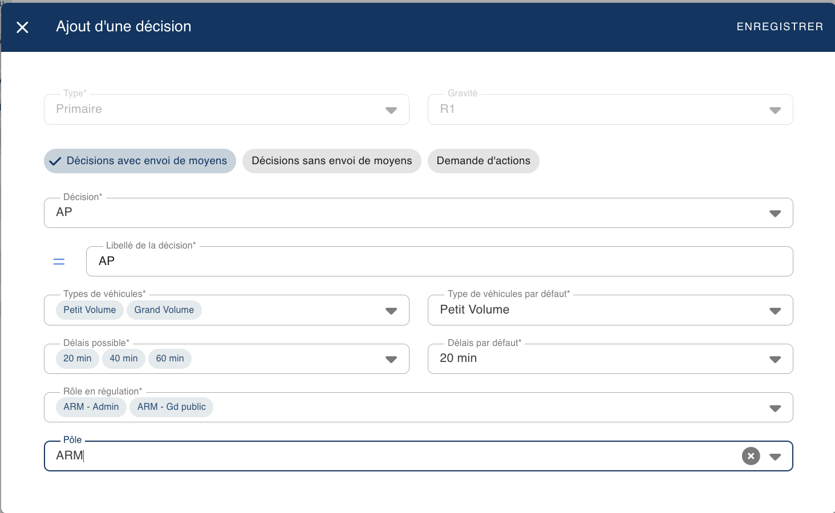
Task: Click the ENREGISTRER button
Action: [780, 27]
